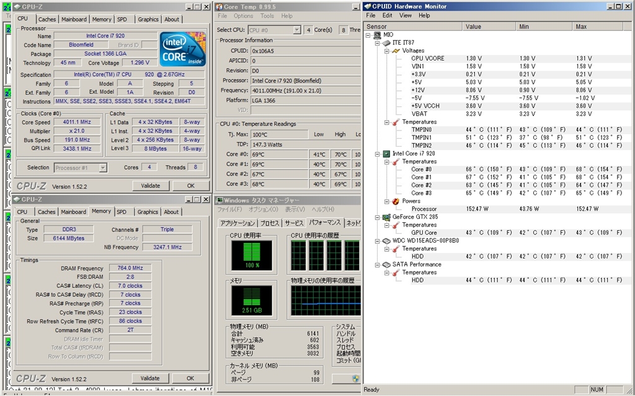
Task: Click the Sensor column header in Hardware Monitor
Action: point(414,27)
